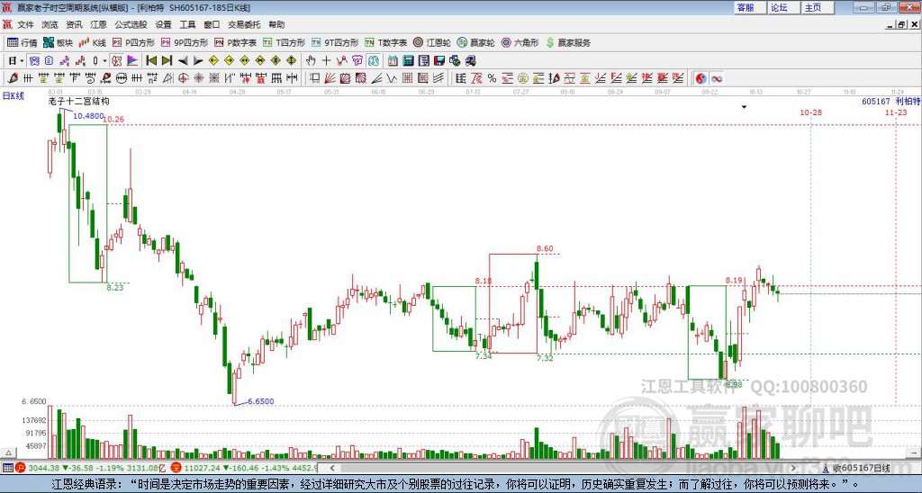This screenshot has width=922, height=493.
Task: Open the T数字表 tool
Action: (x=385, y=42)
